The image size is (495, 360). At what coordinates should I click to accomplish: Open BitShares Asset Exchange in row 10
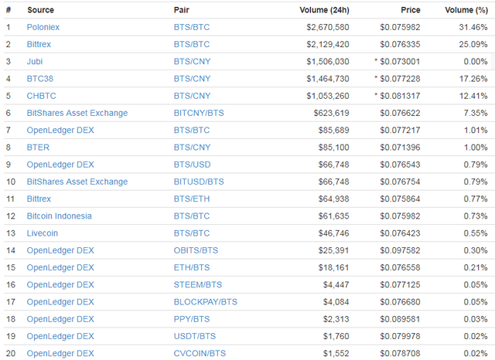coord(77,182)
